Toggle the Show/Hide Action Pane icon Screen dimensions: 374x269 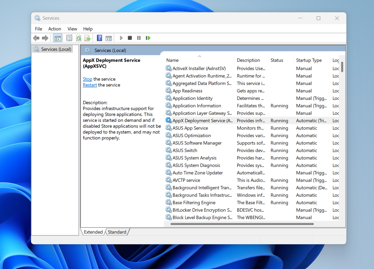[109, 38]
